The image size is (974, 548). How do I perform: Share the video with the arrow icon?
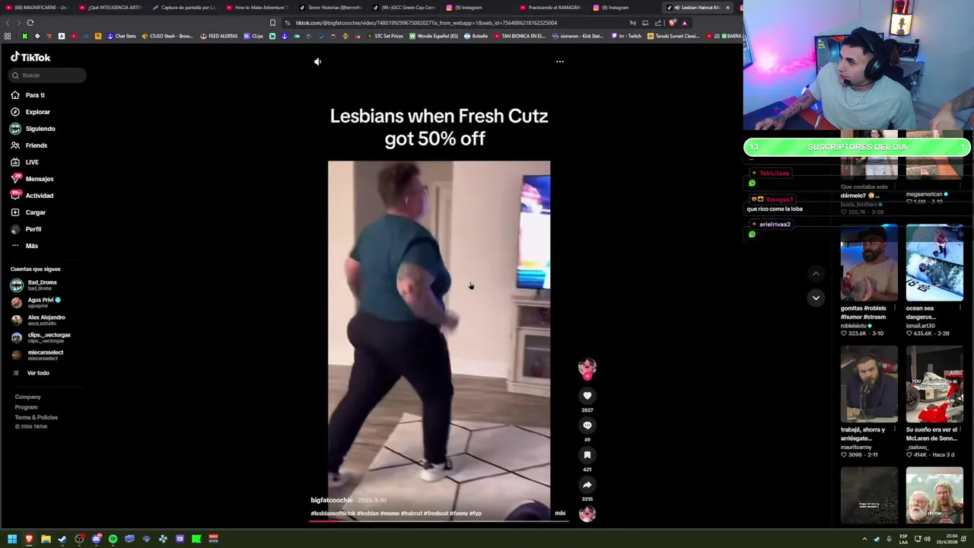pos(587,485)
